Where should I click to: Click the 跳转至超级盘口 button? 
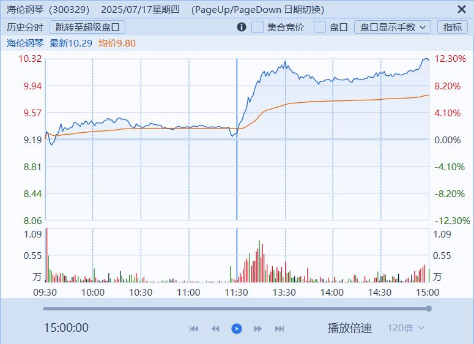pos(87,27)
